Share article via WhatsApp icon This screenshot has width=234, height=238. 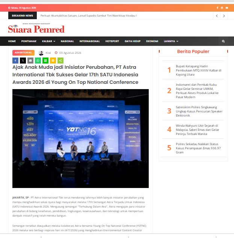(38, 61)
